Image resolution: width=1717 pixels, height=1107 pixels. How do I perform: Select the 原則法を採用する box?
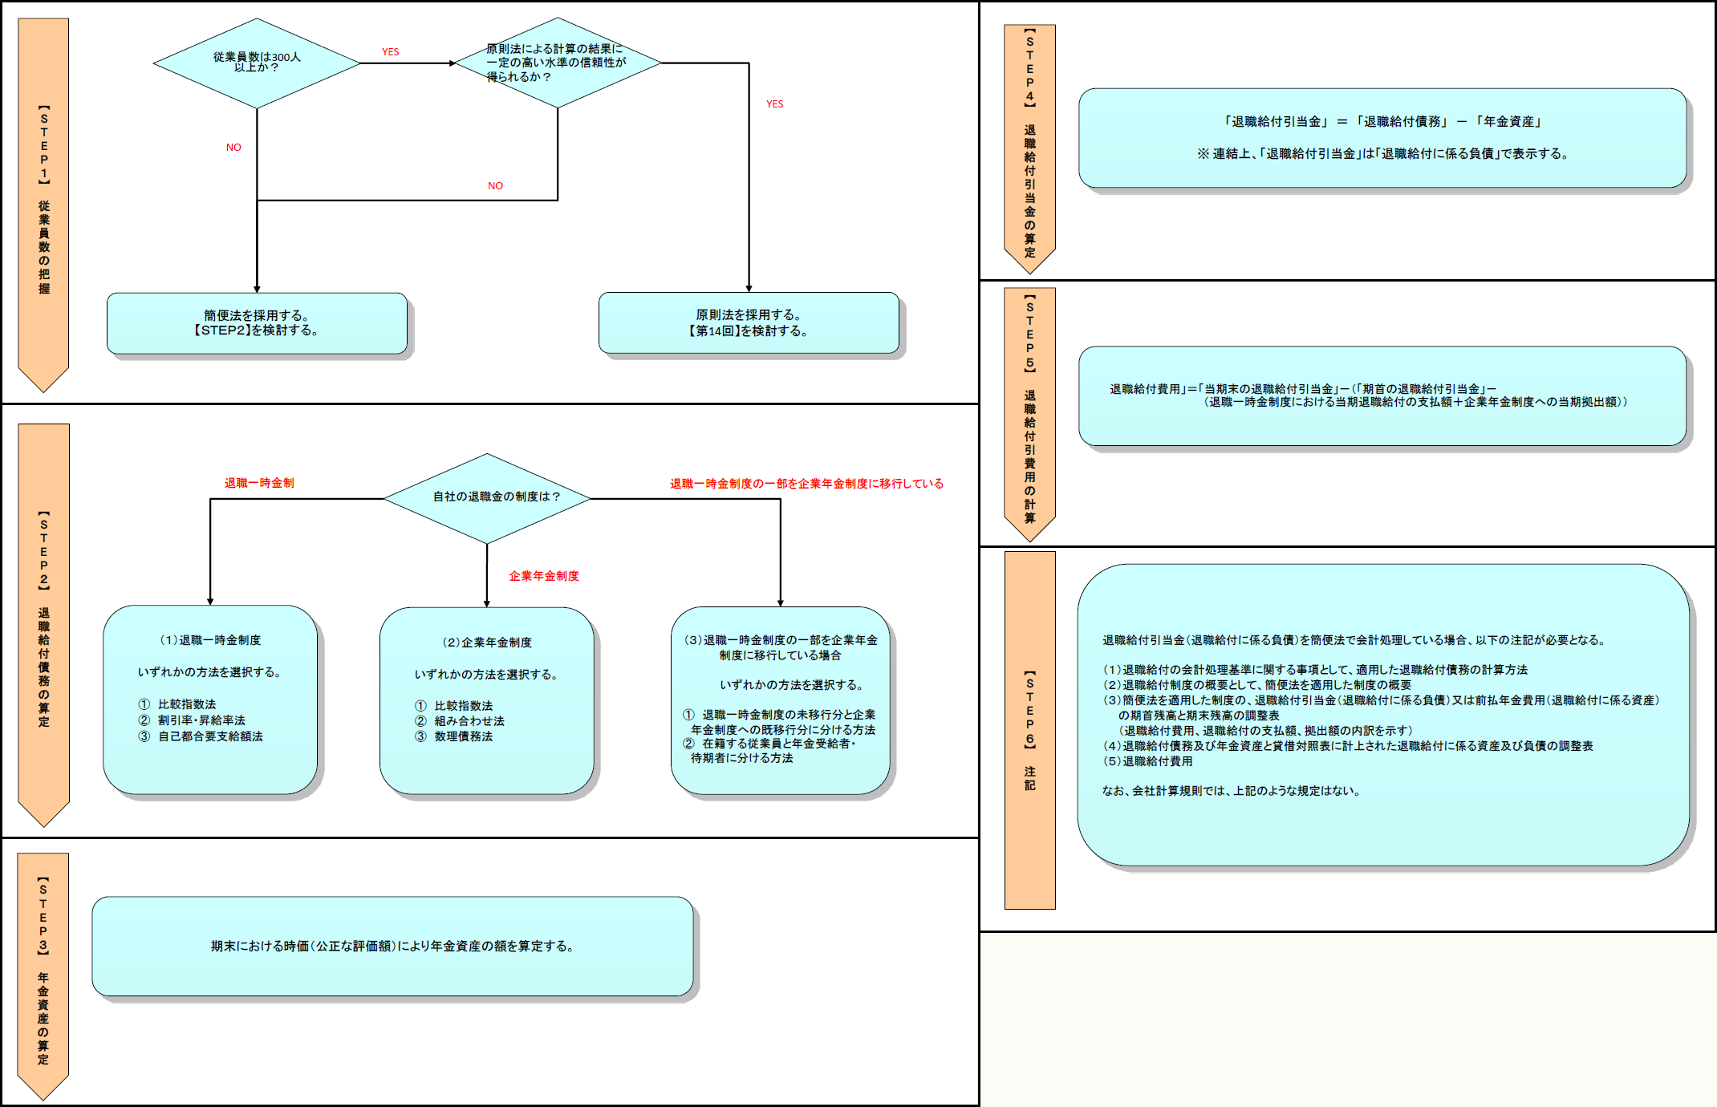tap(748, 323)
